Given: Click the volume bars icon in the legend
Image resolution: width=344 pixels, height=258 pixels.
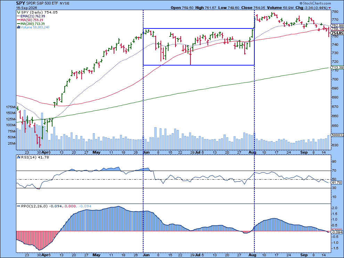Looking at the screenshot, I should coord(18,27).
